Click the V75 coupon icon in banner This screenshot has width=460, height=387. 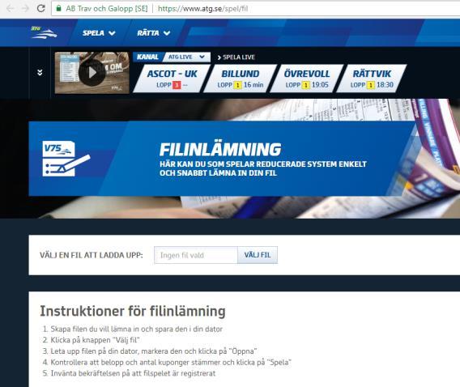point(66,159)
